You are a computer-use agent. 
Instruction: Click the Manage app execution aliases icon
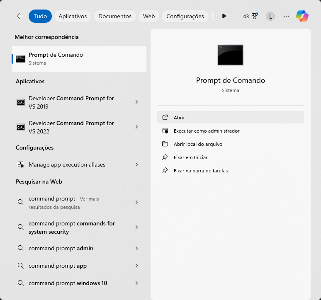click(21, 165)
